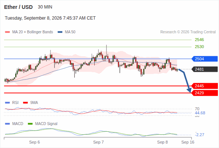
Task: Click the 2530 green resistance label
Action: [199, 47]
